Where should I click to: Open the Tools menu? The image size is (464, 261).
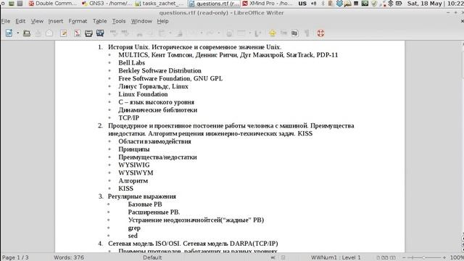119,21
